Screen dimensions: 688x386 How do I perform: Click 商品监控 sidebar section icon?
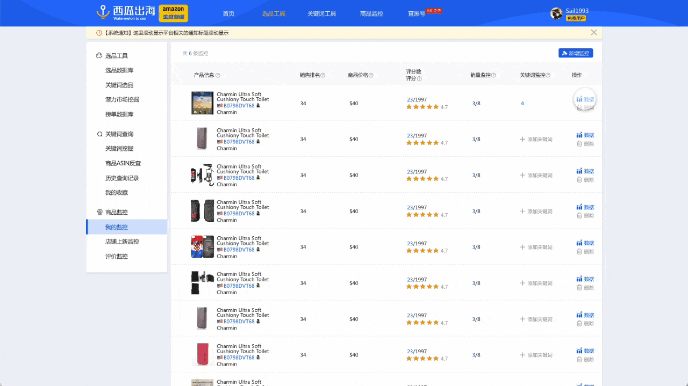99,213
